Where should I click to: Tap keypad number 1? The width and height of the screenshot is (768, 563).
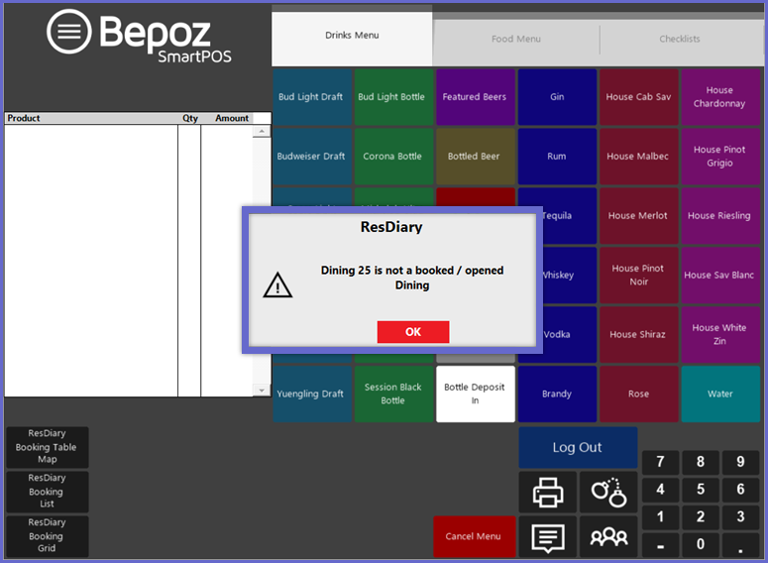click(660, 517)
